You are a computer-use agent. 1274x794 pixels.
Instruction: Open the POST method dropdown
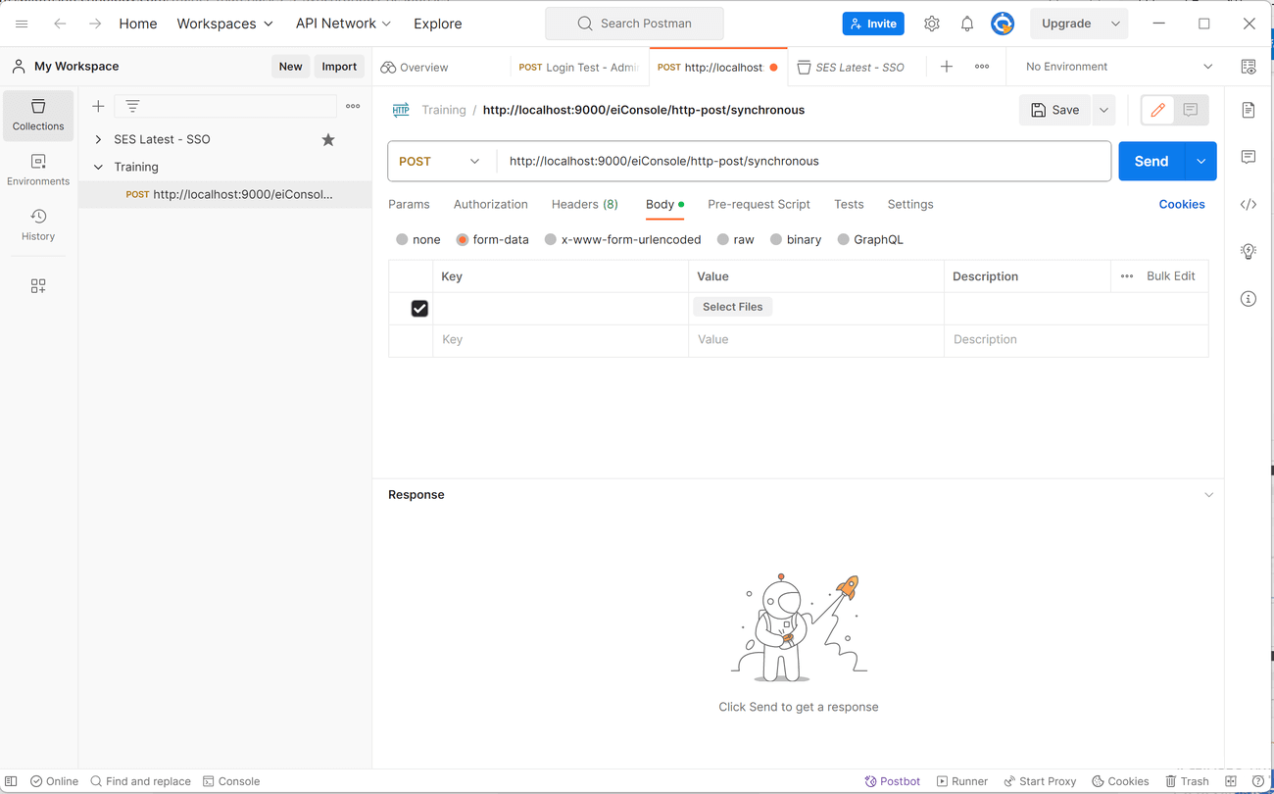(440, 162)
